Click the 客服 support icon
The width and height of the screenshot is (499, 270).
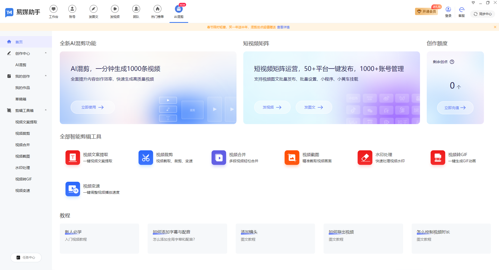pos(462,10)
